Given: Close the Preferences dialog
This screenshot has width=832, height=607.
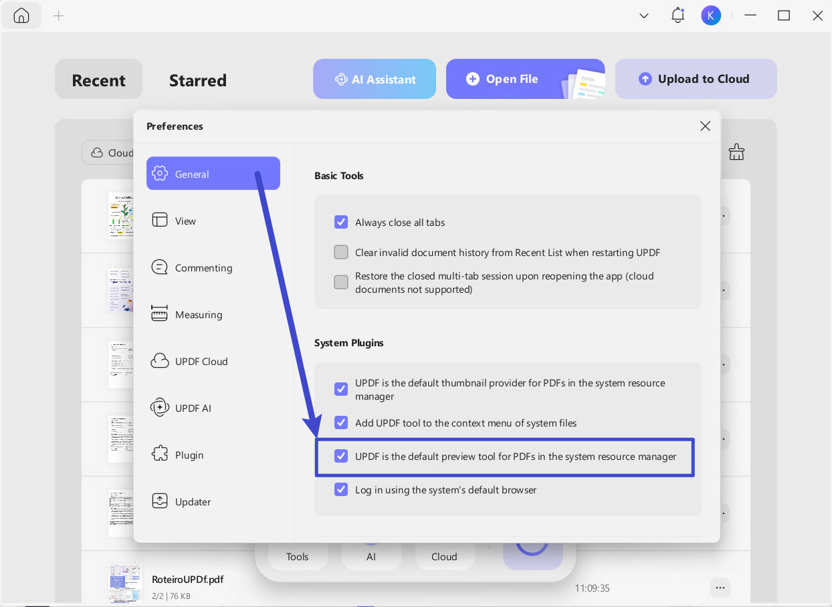Looking at the screenshot, I should [705, 126].
